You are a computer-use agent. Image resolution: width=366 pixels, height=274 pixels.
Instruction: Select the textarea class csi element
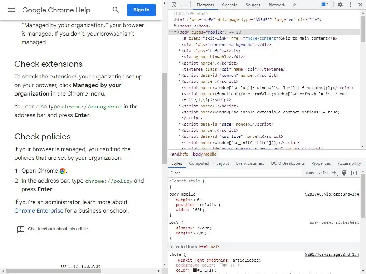tap(233, 69)
